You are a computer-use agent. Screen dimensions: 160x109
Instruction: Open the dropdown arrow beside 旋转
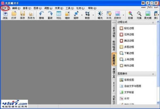pos(82,15)
